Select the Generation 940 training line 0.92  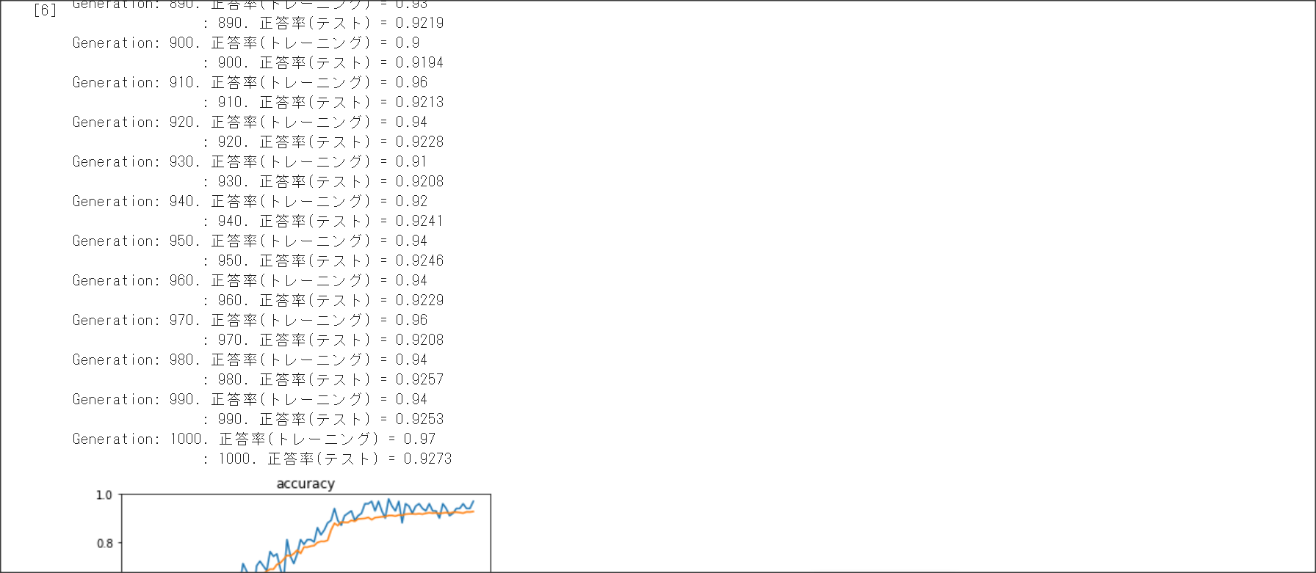click(250, 201)
